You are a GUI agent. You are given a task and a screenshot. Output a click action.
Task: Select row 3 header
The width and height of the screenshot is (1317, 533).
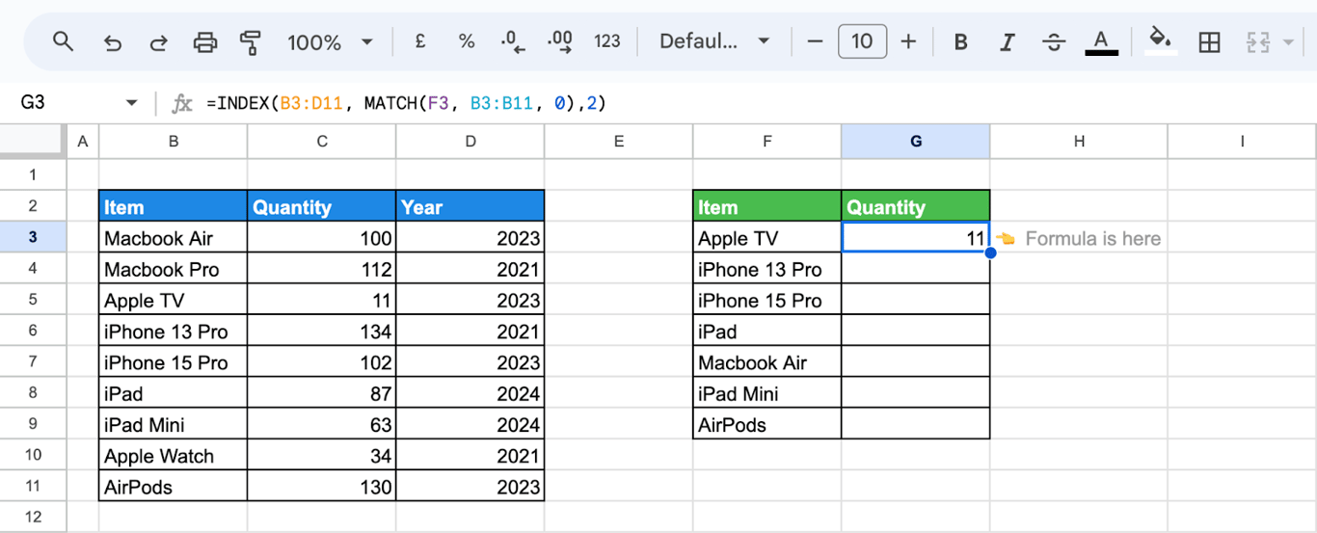[33, 237]
